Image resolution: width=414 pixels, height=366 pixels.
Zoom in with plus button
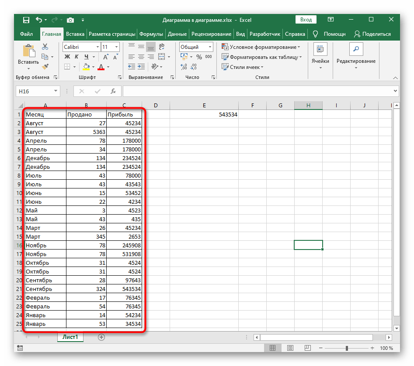(x=372, y=348)
